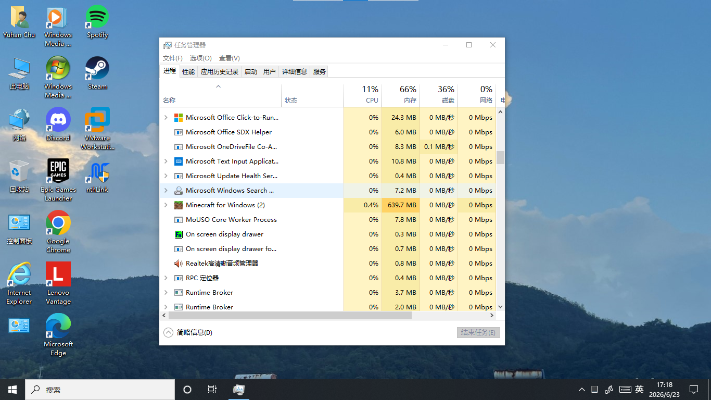Viewport: 711px width, 400px height.
Task: Open the 选项(O) menu
Action: [200, 58]
